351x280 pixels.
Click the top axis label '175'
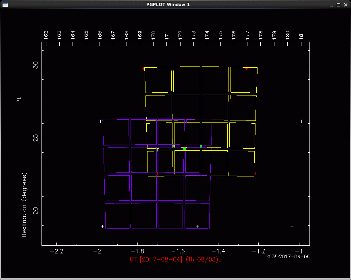(x=220, y=35)
